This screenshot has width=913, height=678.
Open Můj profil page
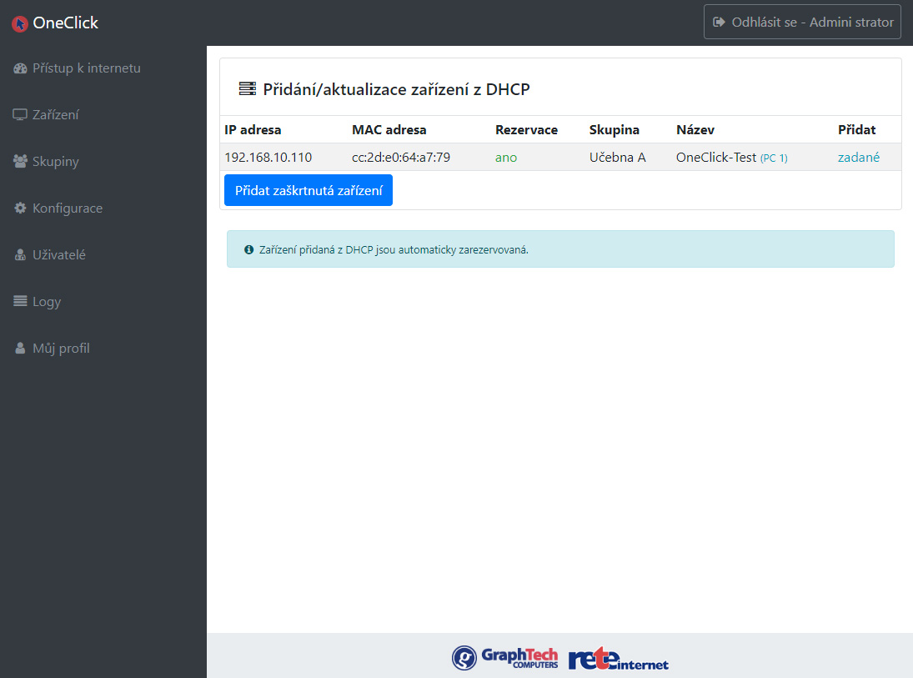click(61, 349)
